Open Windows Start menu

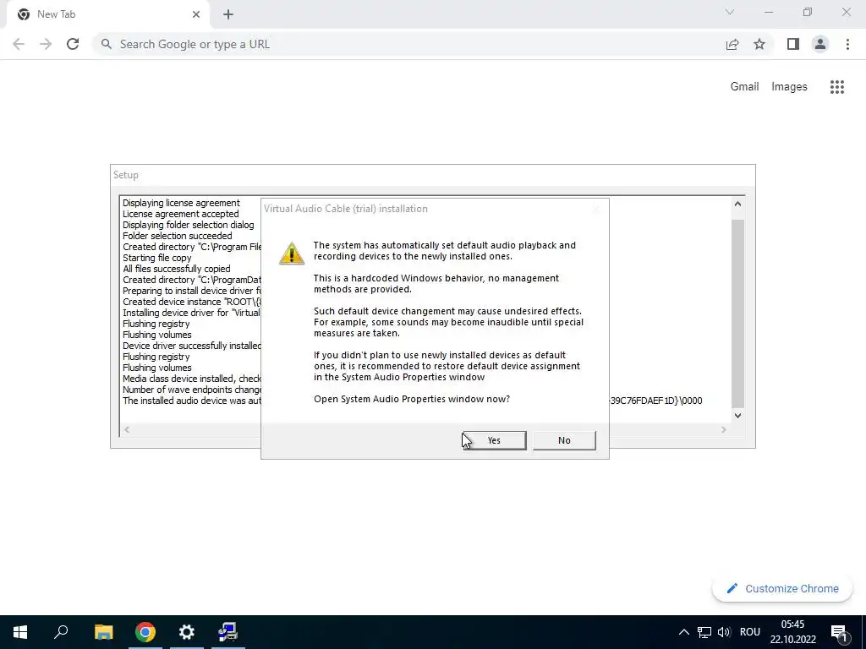[x=20, y=632]
